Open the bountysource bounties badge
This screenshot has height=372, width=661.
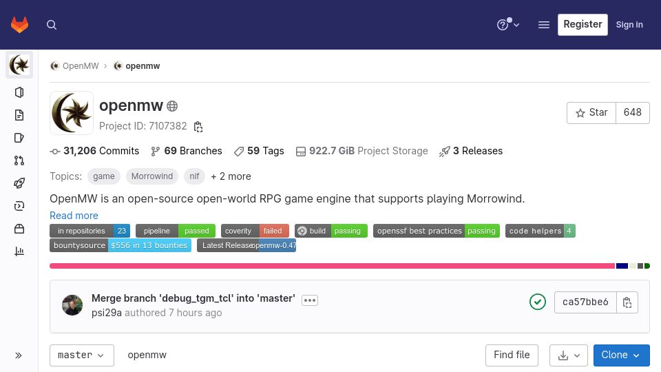coord(120,245)
